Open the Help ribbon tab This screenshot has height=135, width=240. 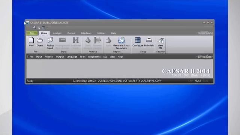pos(114,33)
